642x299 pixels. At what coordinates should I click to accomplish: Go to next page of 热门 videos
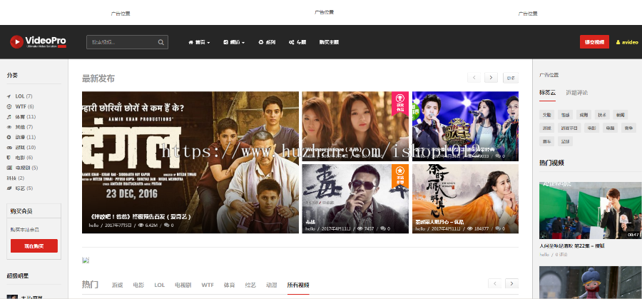[x=511, y=283]
